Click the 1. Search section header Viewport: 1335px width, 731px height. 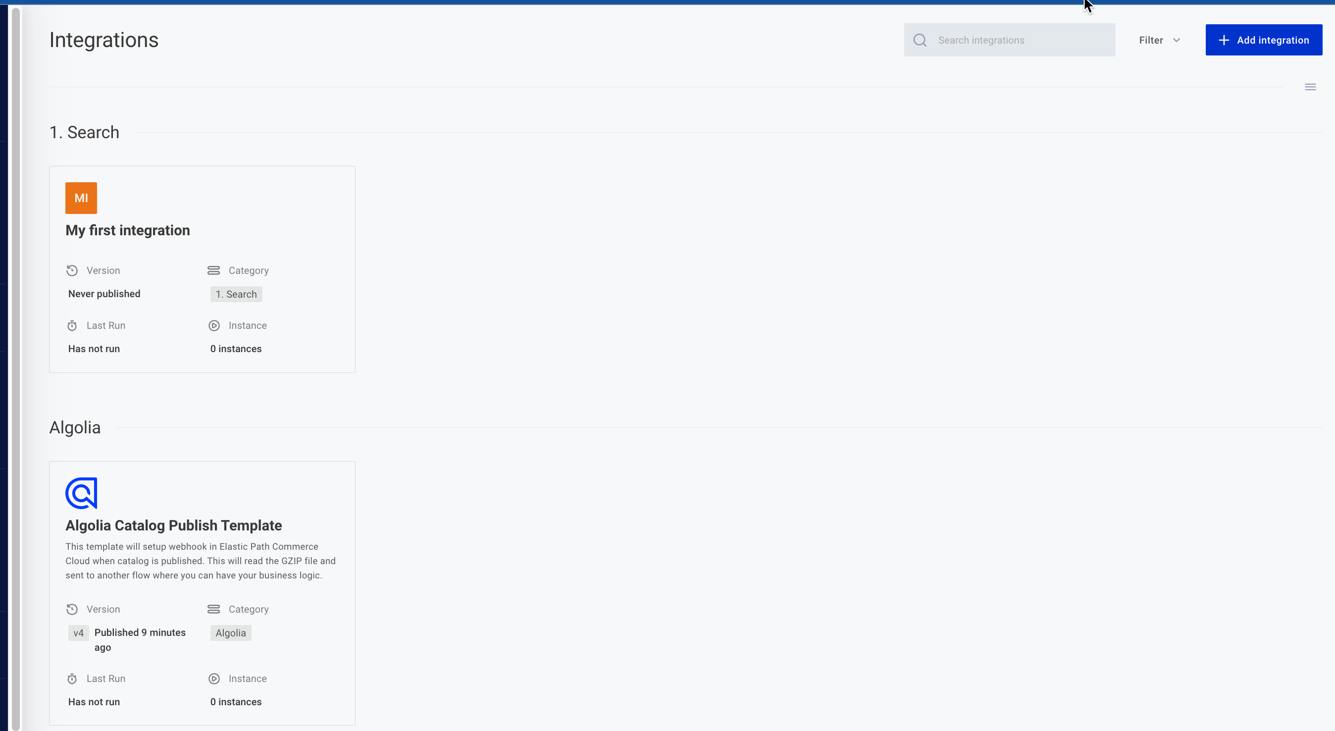[x=84, y=132]
